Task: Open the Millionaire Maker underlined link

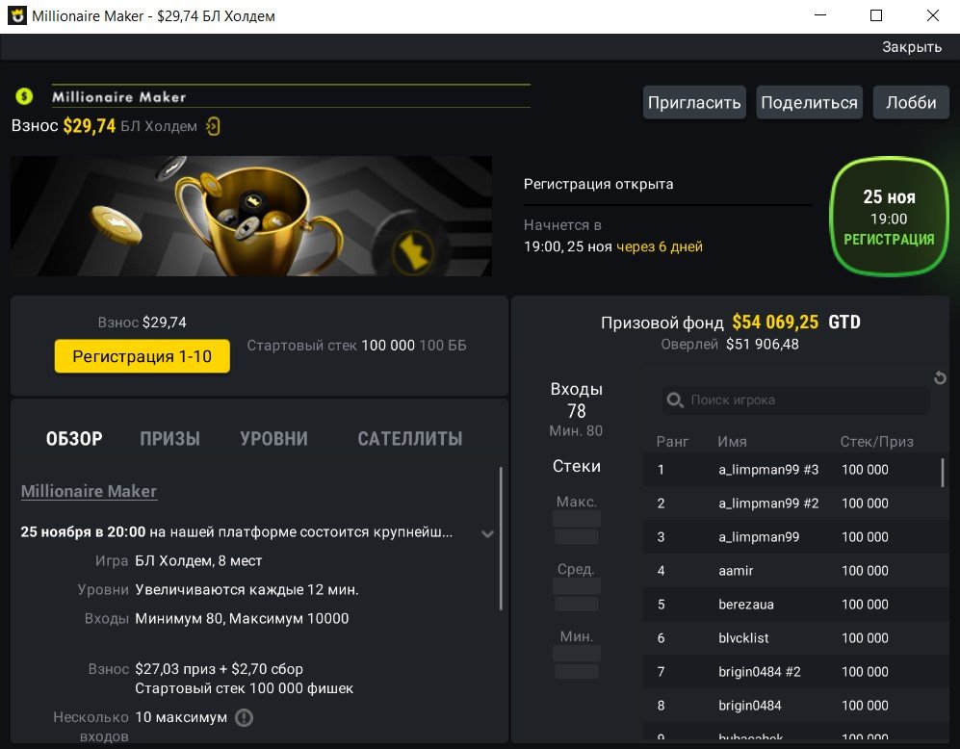Action: pyautogui.click(x=89, y=491)
